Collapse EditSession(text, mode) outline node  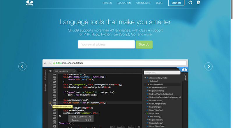click(x=145, y=78)
